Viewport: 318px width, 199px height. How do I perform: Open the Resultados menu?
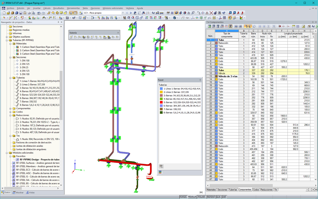[x=59, y=8]
